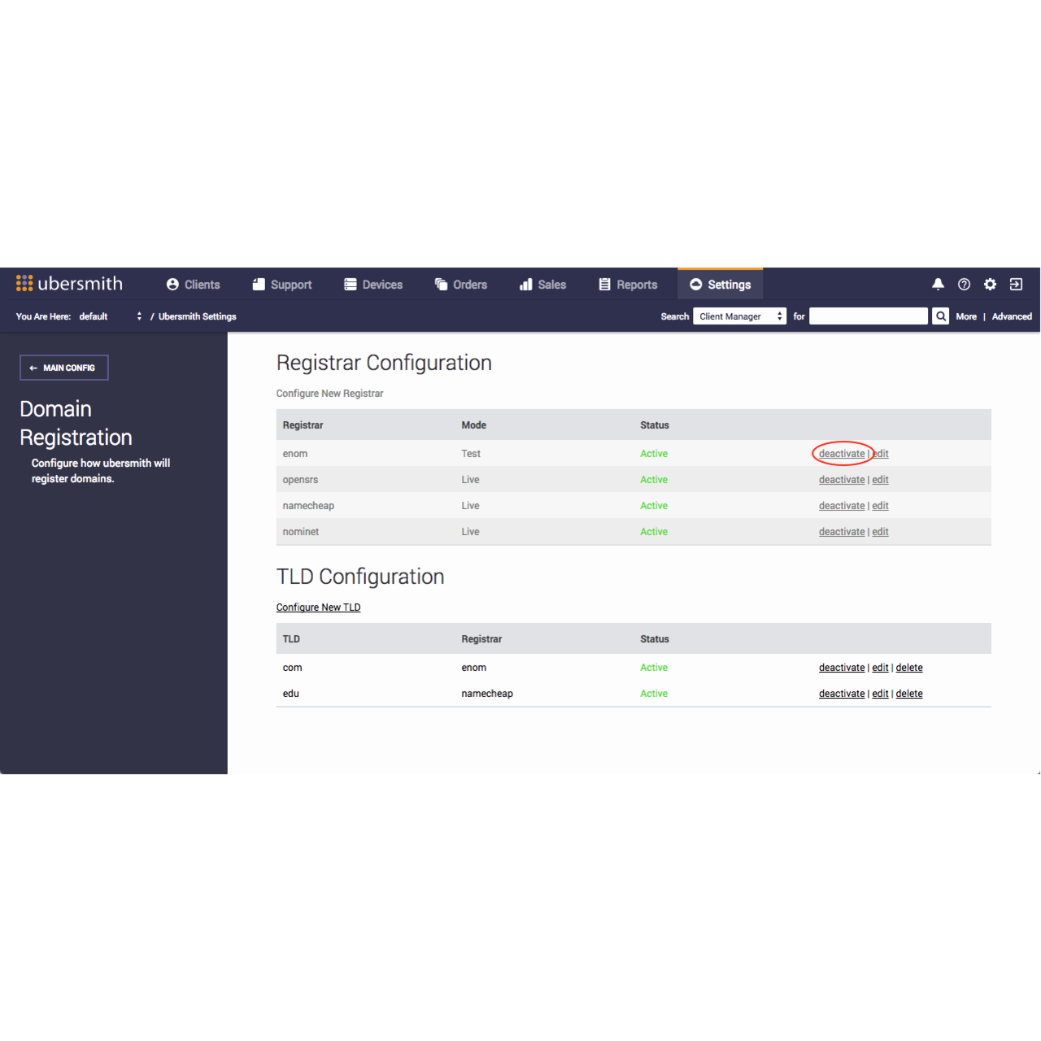Open notifications with the bell icon
1041x1041 pixels.
click(x=938, y=284)
